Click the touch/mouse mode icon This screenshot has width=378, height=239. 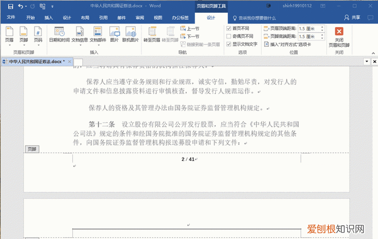[43, 6]
